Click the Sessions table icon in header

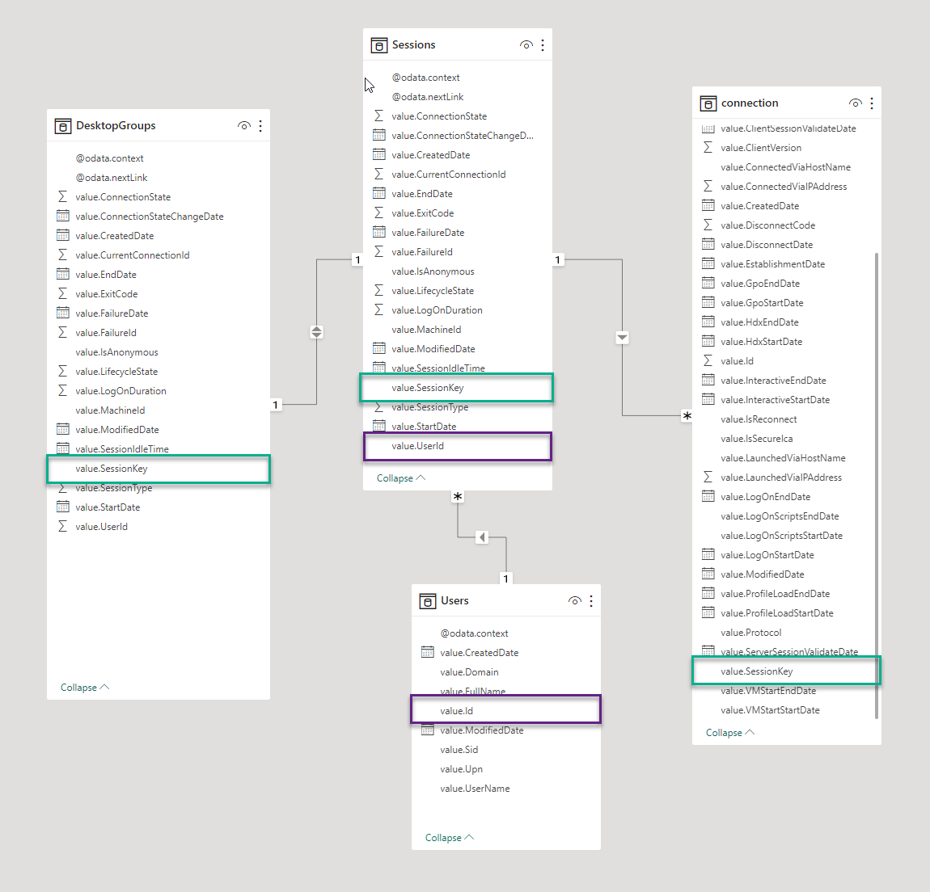click(x=378, y=45)
